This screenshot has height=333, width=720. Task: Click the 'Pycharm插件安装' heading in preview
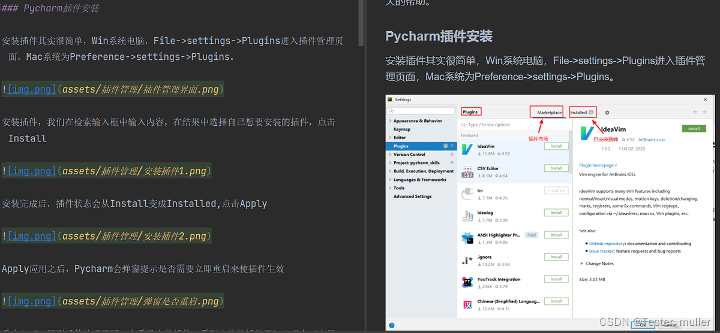coord(439,36)
